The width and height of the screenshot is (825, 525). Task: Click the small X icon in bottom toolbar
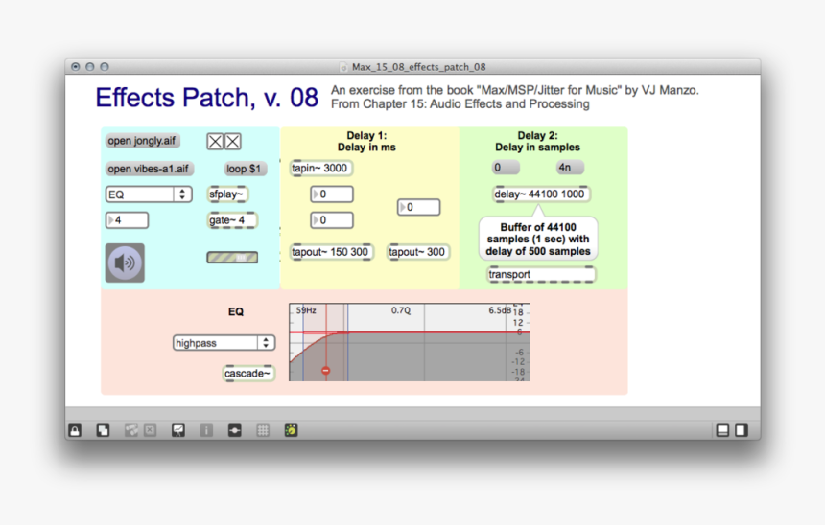click(150, 431)
